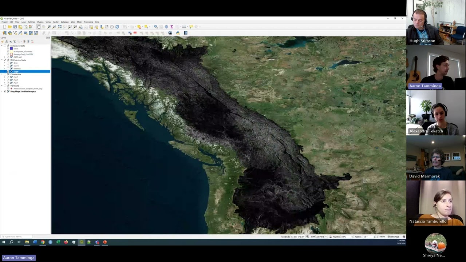Open the Vector menu

click(48, 22)
